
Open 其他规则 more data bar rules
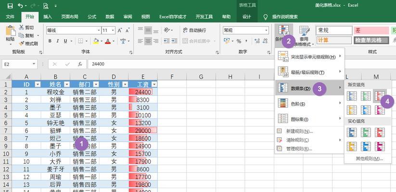(369, 159)
